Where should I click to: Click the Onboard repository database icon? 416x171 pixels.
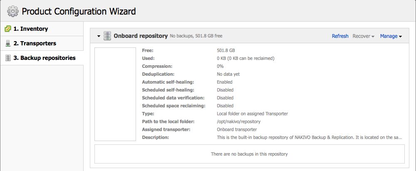(107, 36)
